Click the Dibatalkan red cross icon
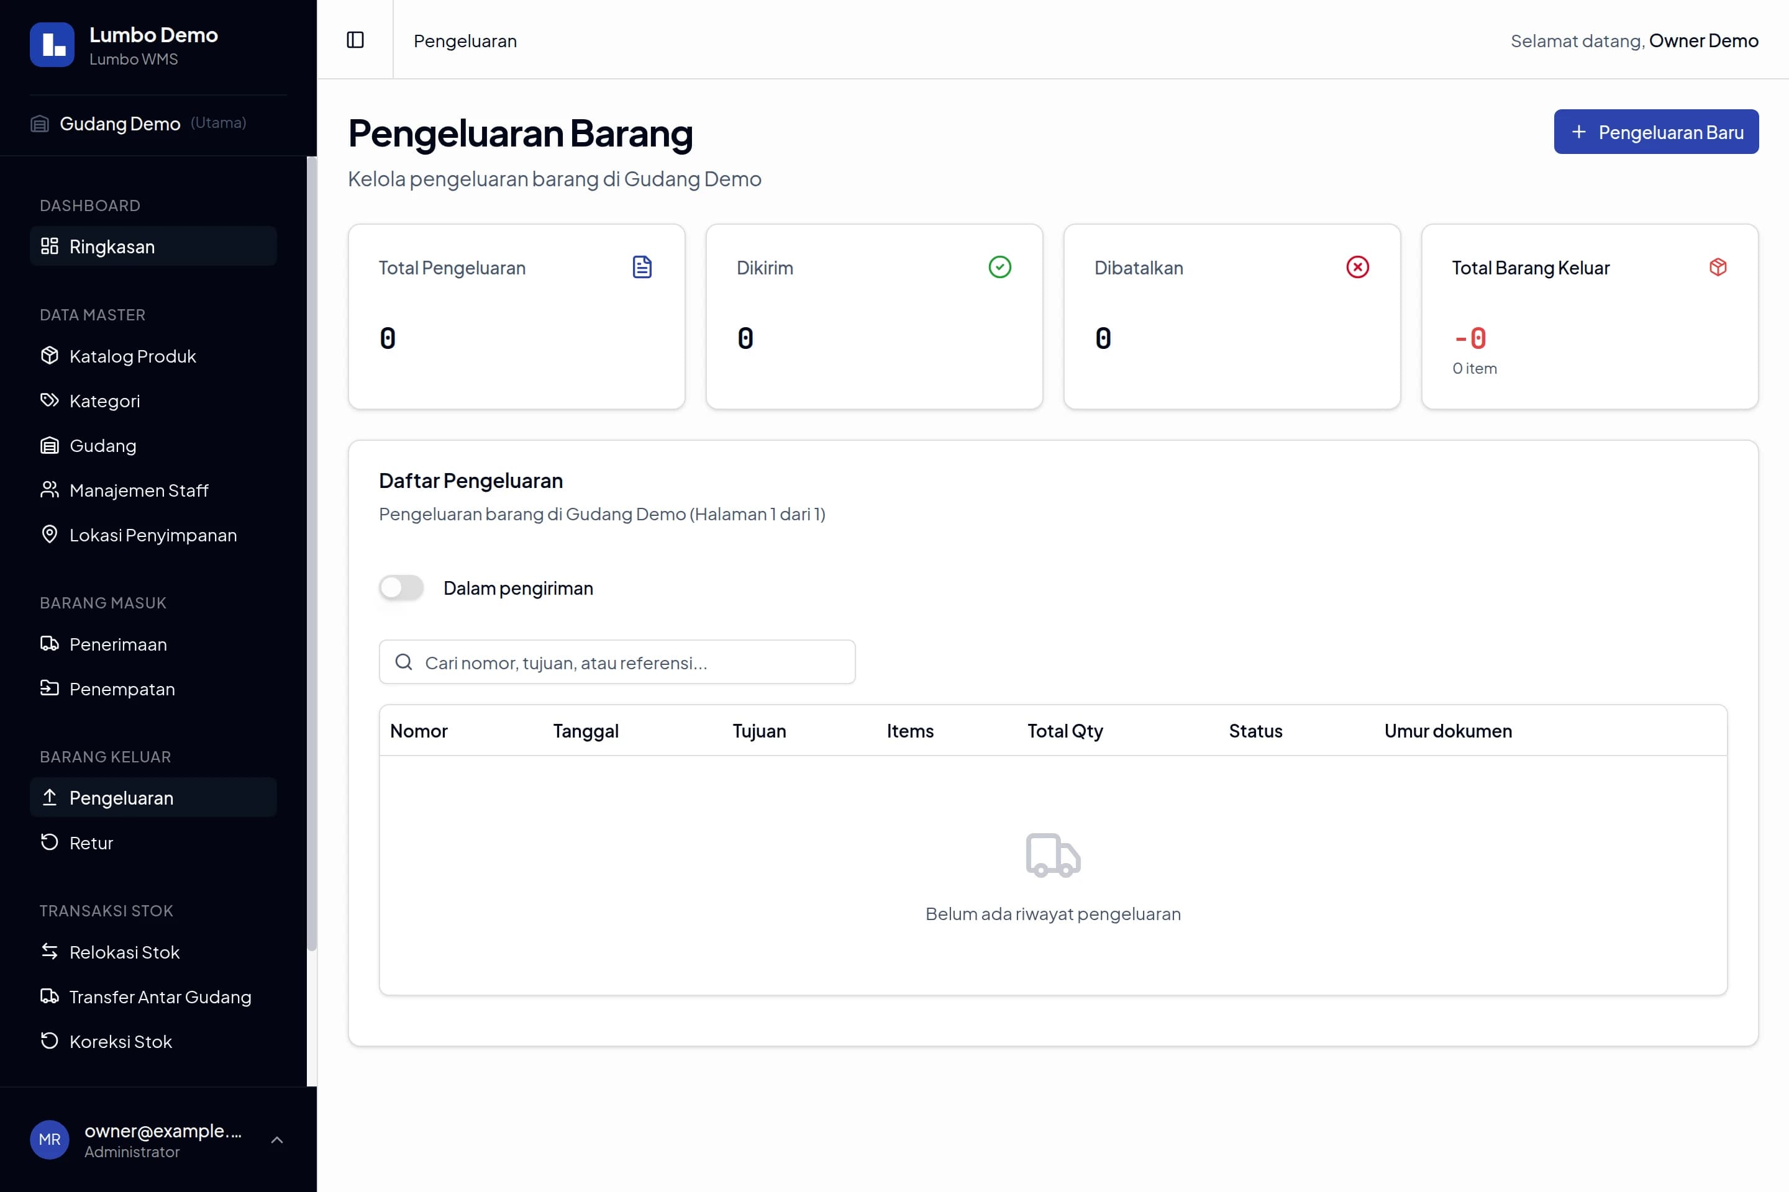The width and height of the screenshot is (1789, 1192). tap(1357, 267)
